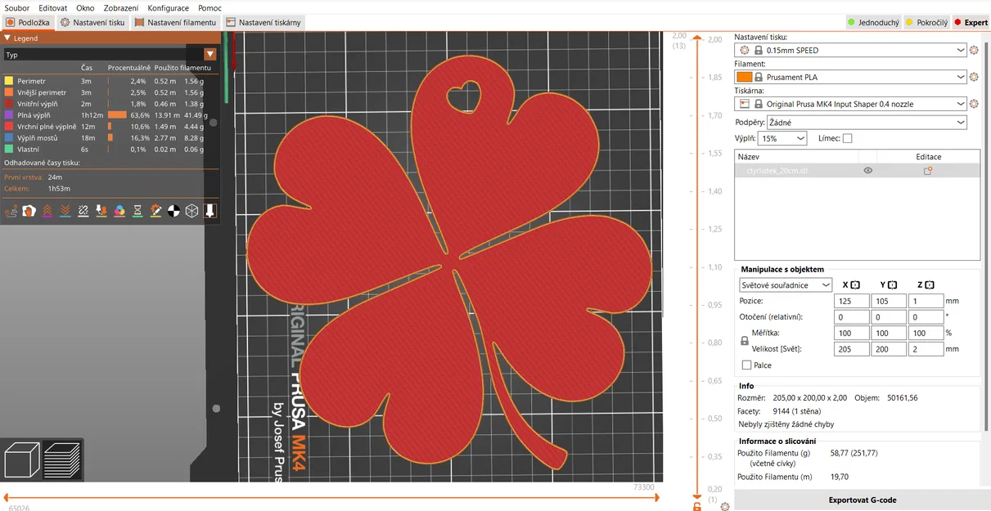Click the Výplň mostů legend row

point(110,138)
